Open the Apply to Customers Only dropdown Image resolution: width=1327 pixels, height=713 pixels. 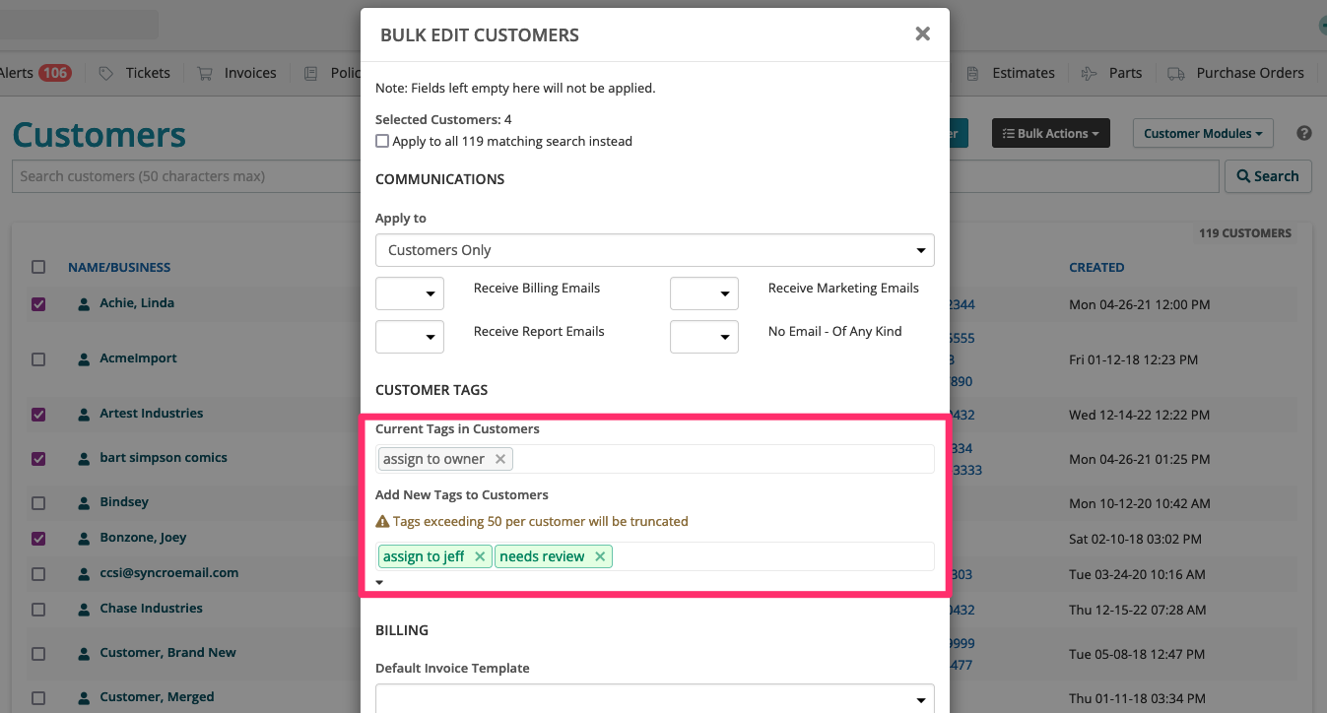pyautogui.click(x=654, y=250)
